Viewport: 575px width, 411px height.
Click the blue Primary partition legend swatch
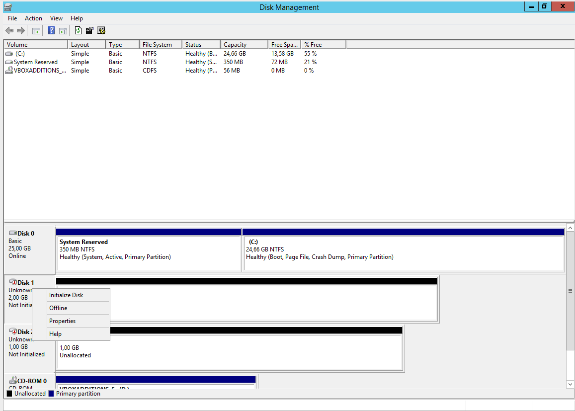click(x=51, y=394)
